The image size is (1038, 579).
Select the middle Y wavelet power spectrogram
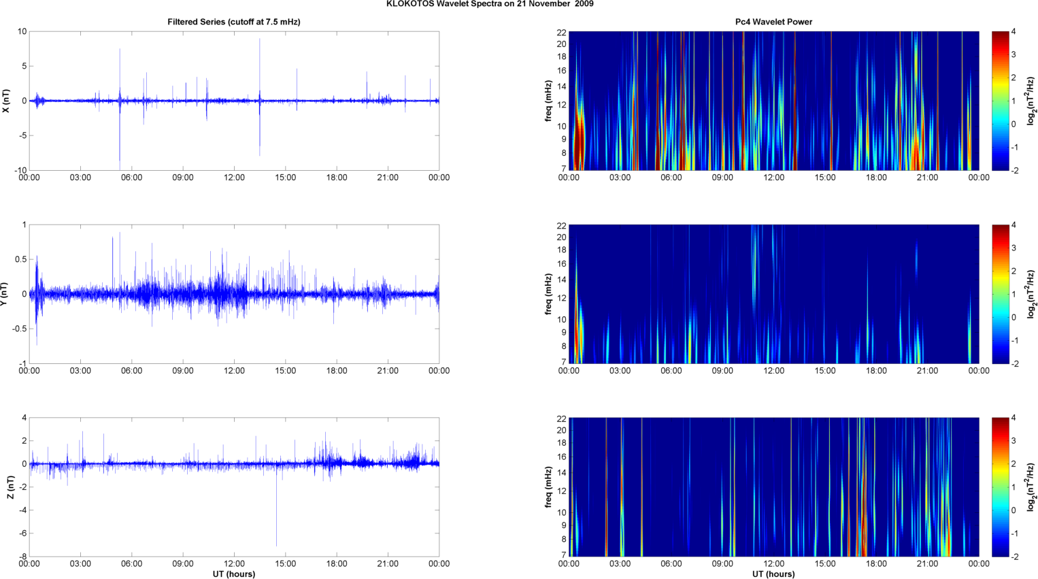(x=773, y=294)
